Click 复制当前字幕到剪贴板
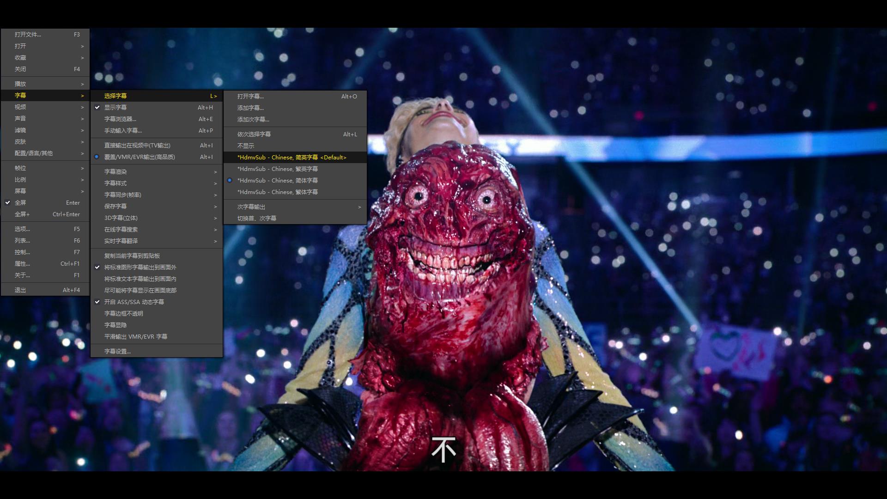The image size is (887, 499). (x=132, y=256)
